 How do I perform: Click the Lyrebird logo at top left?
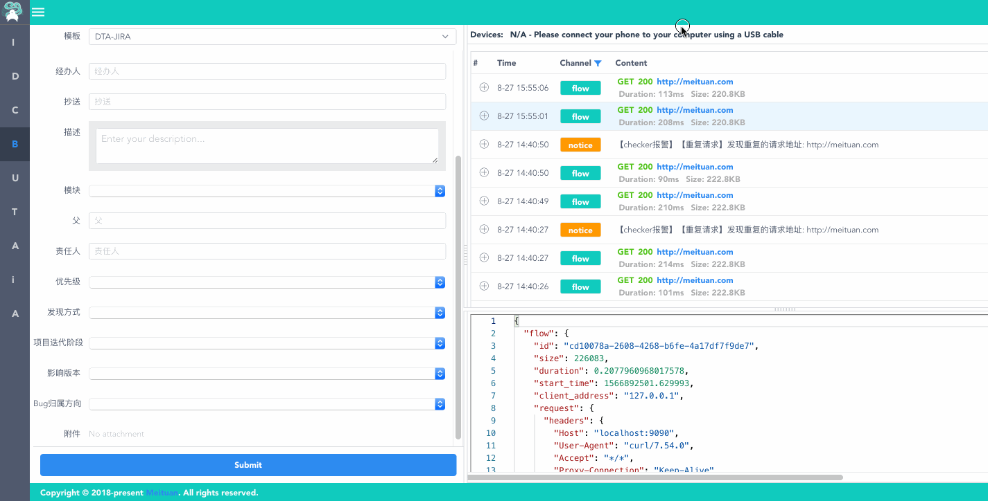(14, 12)
